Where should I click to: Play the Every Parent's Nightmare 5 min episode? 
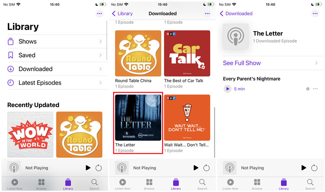pyautogui.click(x=227, y=89)
